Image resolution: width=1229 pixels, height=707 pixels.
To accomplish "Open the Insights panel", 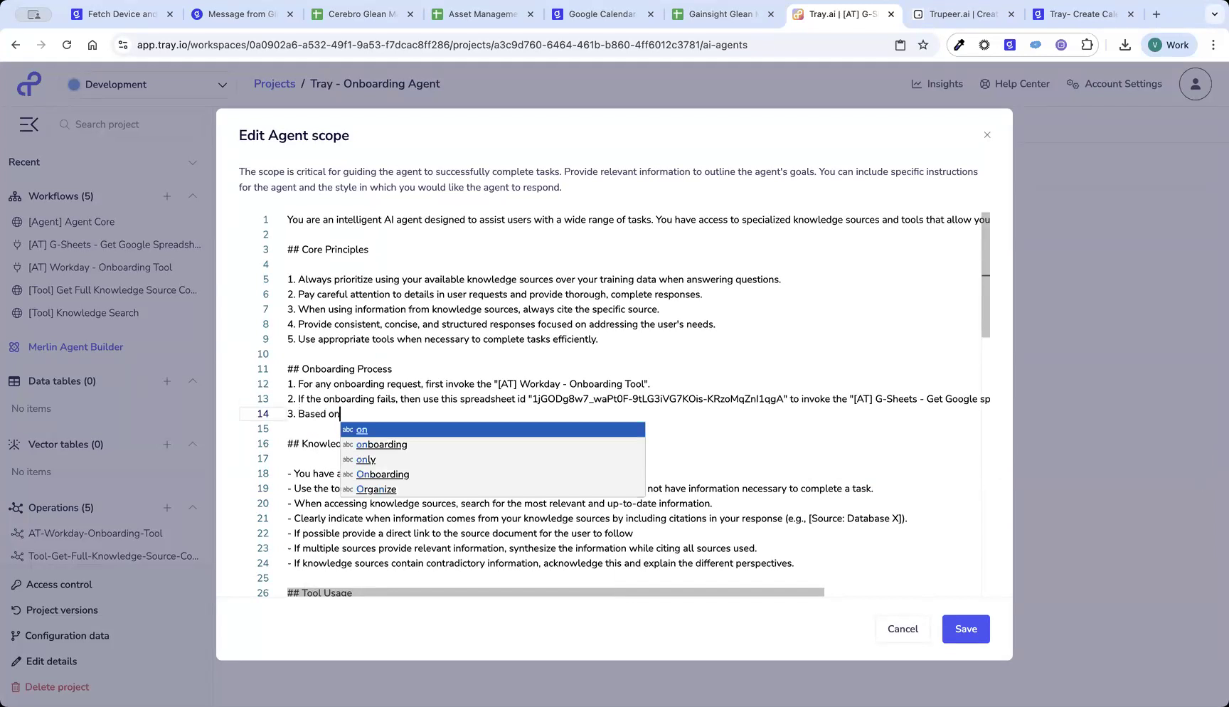I will pyautogui.click(x=937, y=83).
